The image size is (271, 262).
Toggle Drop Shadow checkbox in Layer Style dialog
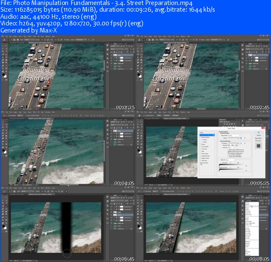(x=201, y=163)
